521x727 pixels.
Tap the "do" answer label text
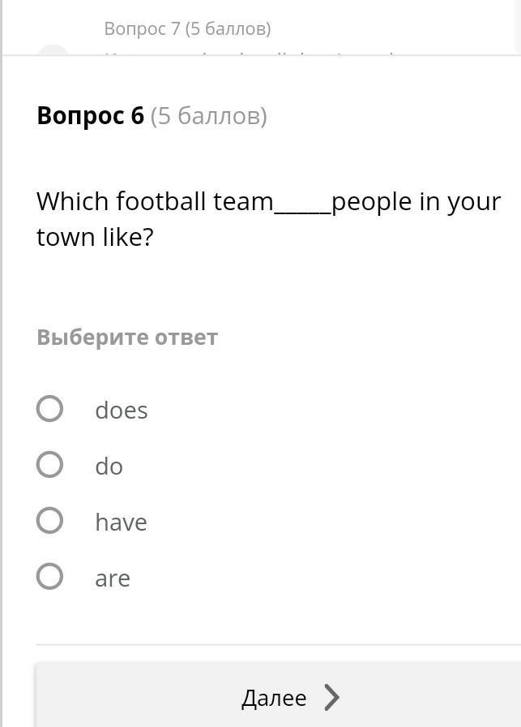pyautogui.click(x=109, y=467)
